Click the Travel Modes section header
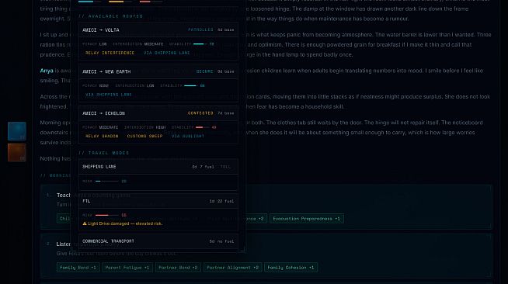This screenshot has height=284, width=508. tap(104, 153)
